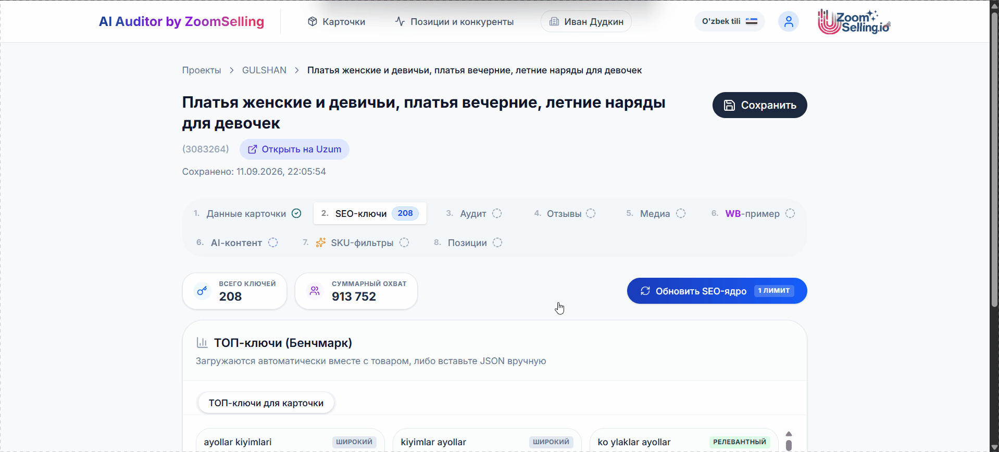Click the keyword list scrollbar up arrow
999x452 pixels.
point(789,434)
